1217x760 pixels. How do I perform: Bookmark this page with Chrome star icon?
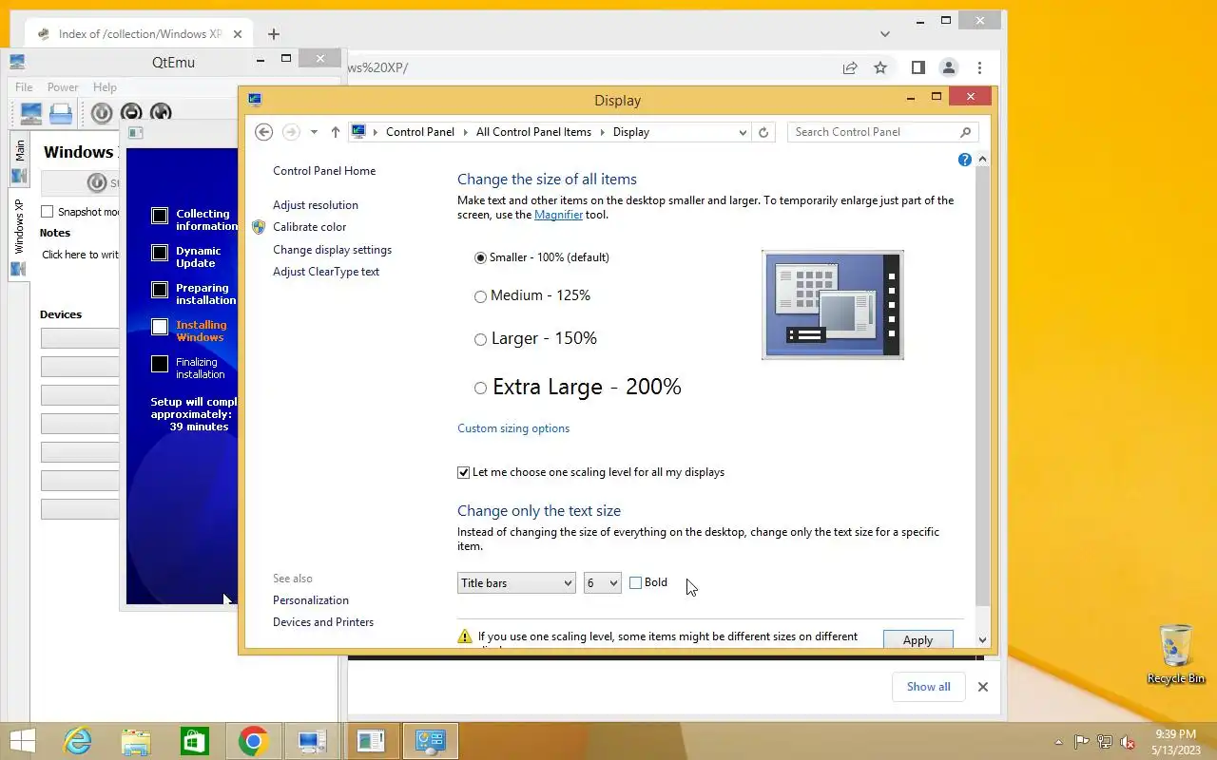point(880,67)
